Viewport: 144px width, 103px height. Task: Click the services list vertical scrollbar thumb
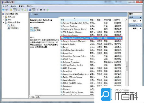[126, 66]
